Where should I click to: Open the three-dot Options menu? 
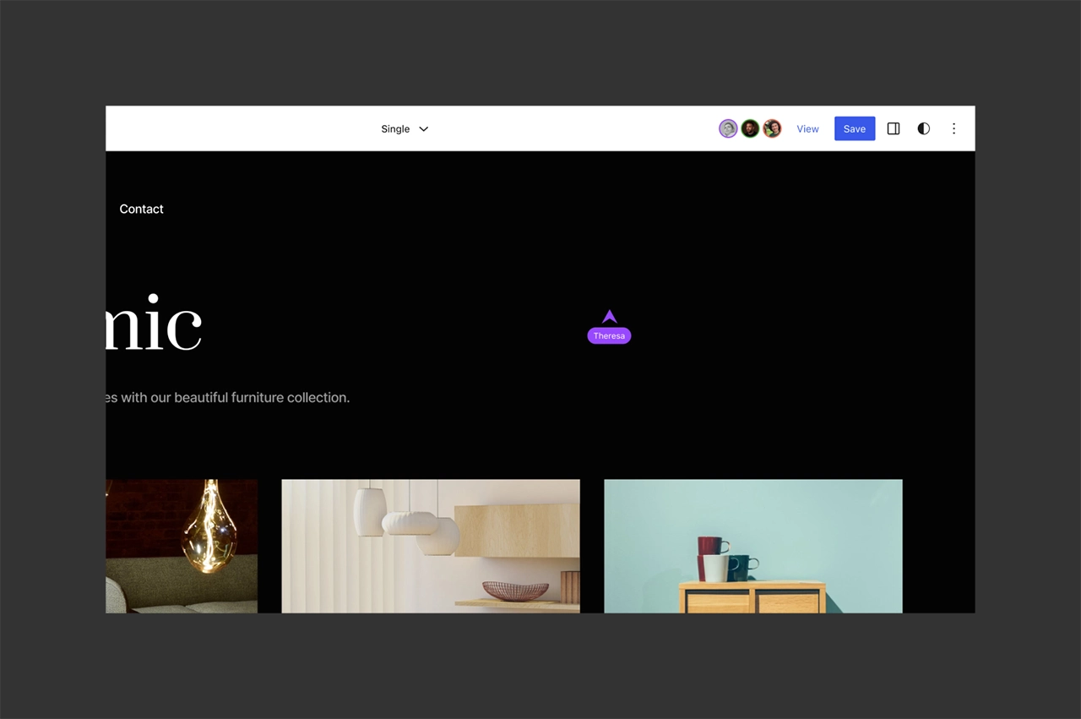click(x=953, y=128)
